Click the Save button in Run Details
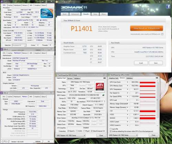The height and width of the screenshot is (144, 172). [x=156, y=63]
